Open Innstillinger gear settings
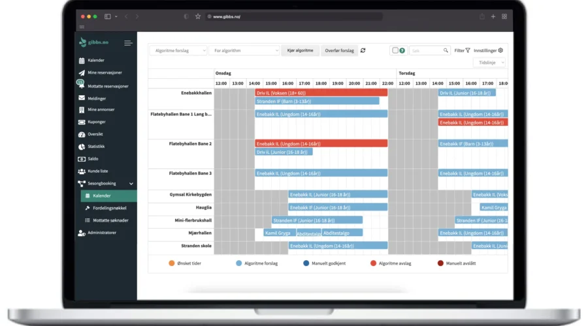 click(x=488, y=50)
